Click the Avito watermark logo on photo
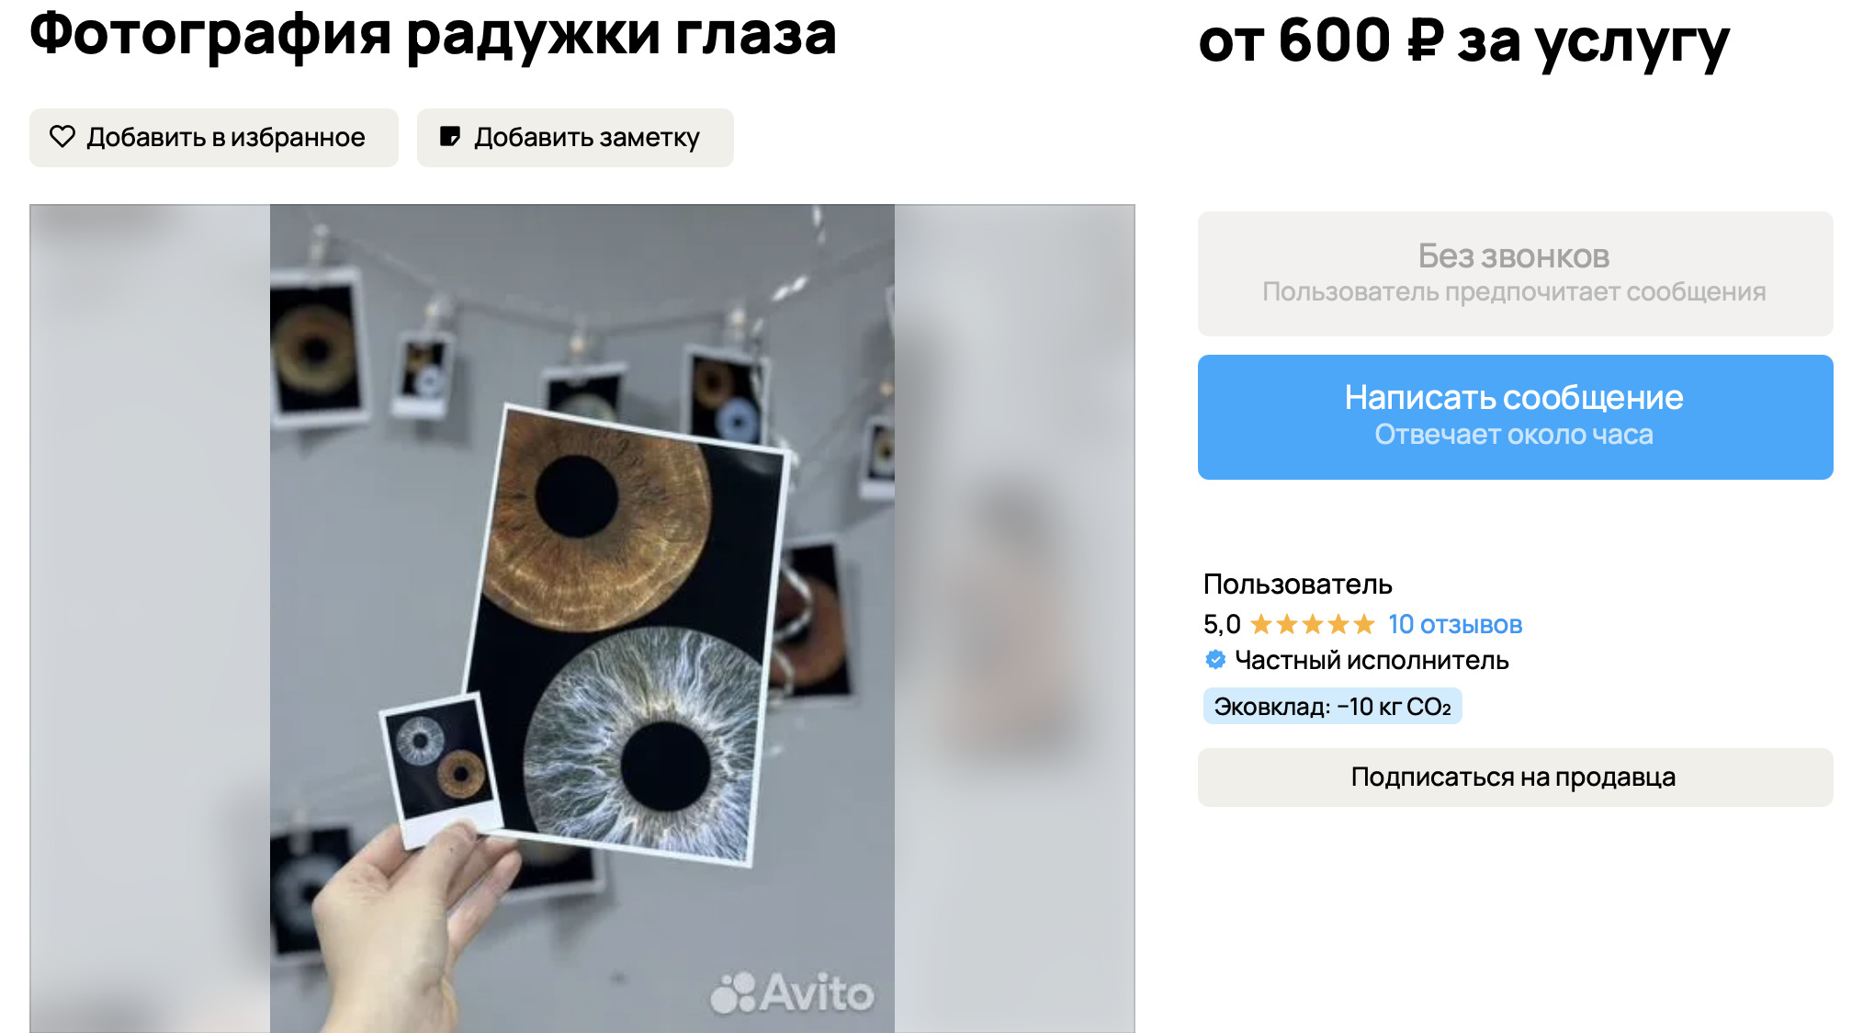 click(792, 993)
